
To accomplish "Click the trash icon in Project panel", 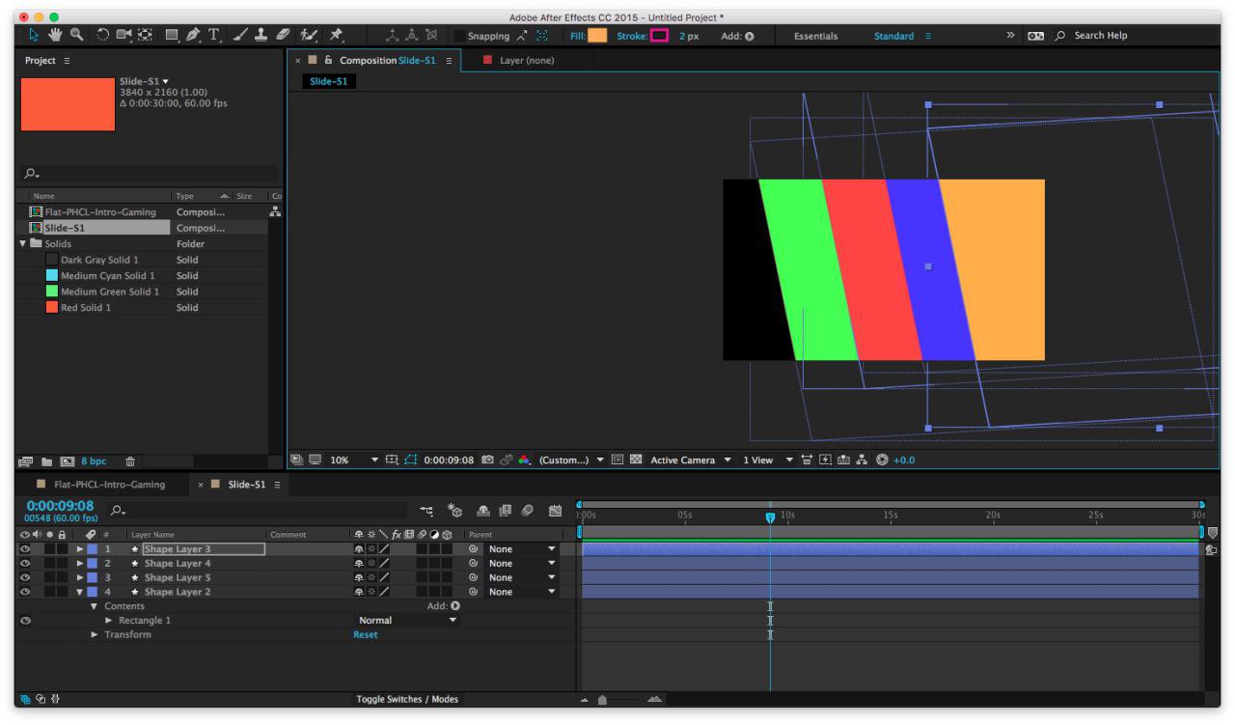I will (130, 461).
